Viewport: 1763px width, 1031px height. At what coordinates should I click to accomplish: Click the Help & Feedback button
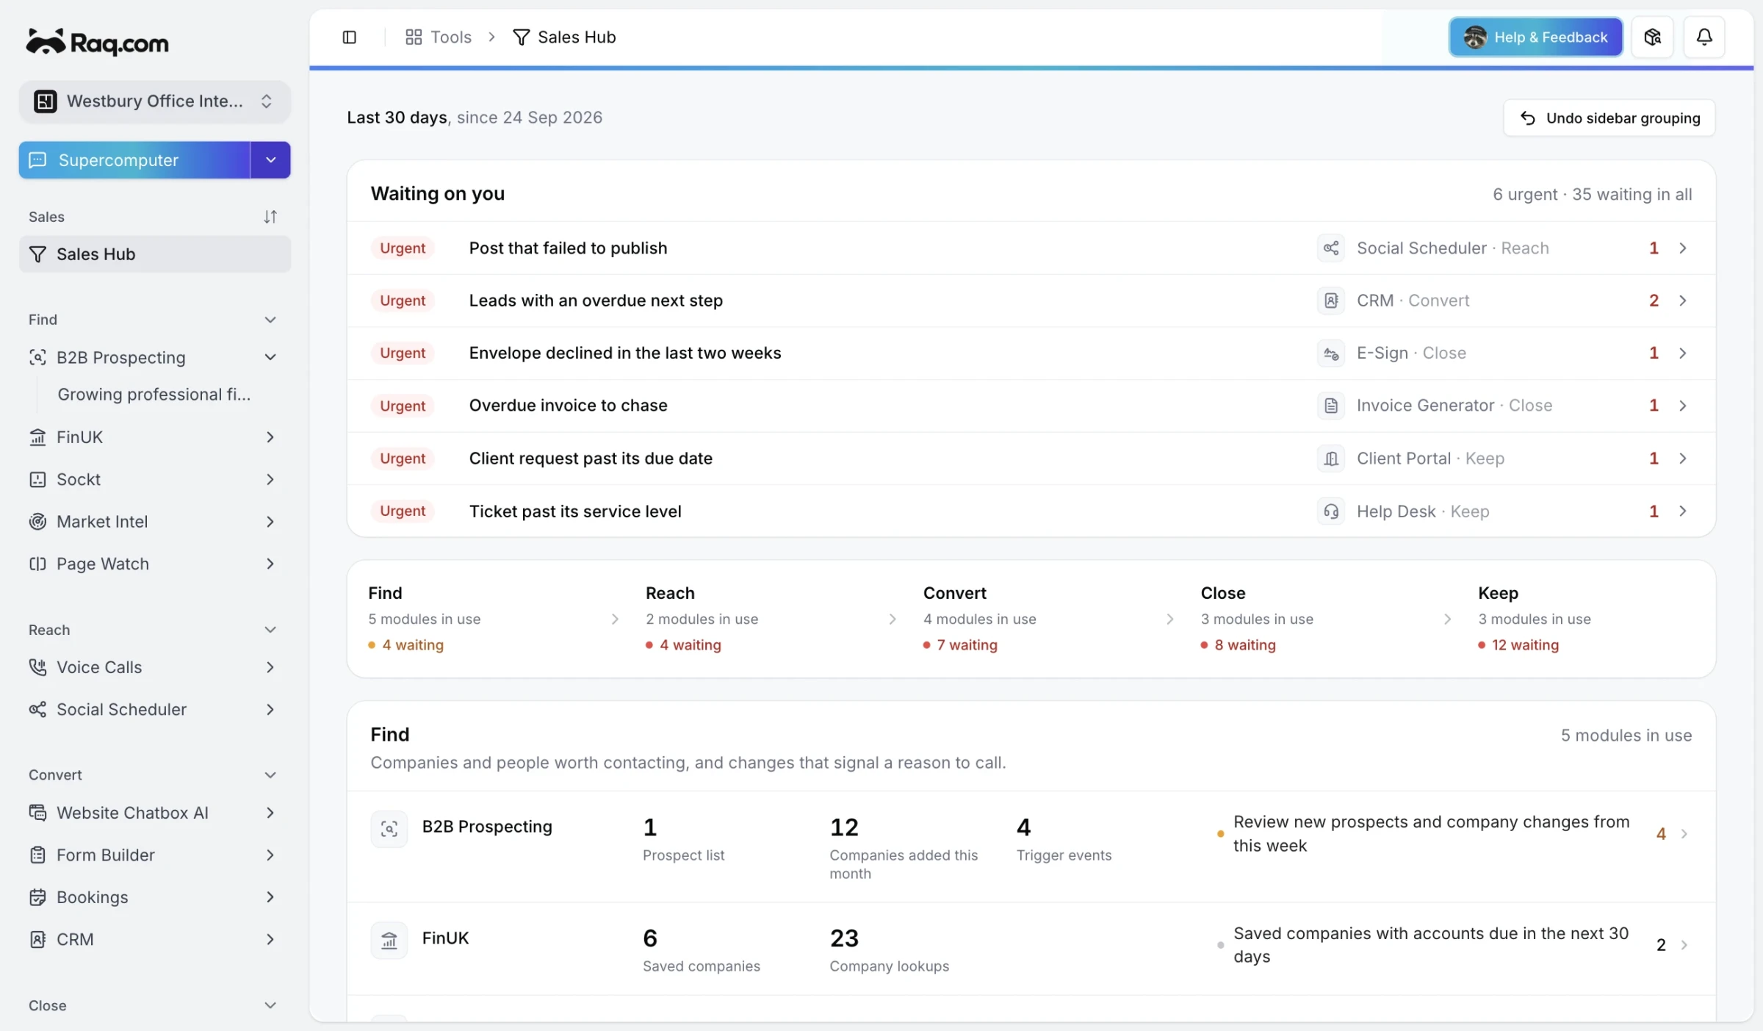pos(1536,37)
